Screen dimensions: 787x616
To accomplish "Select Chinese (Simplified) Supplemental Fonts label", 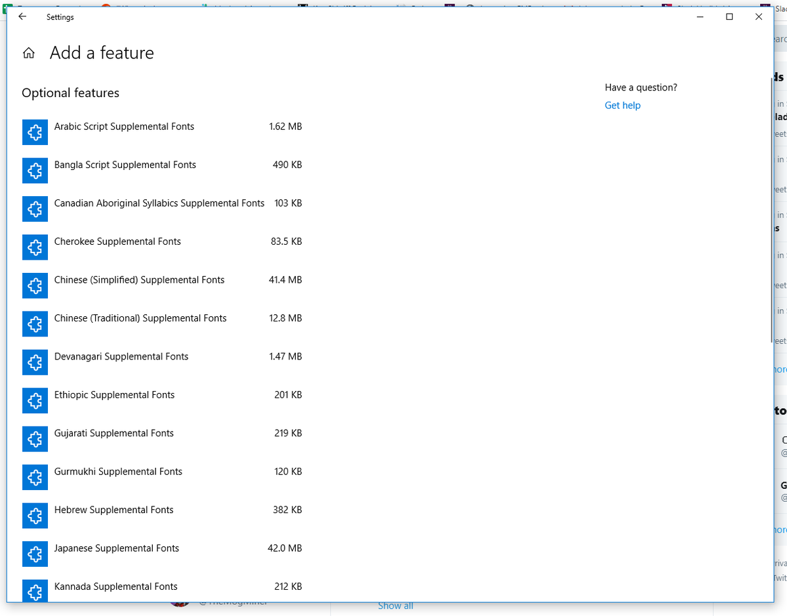I will [140, 280].
